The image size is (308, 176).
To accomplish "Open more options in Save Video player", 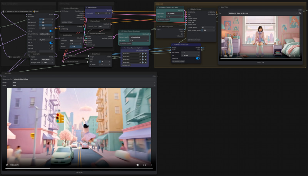I will (x=151, y=165).
